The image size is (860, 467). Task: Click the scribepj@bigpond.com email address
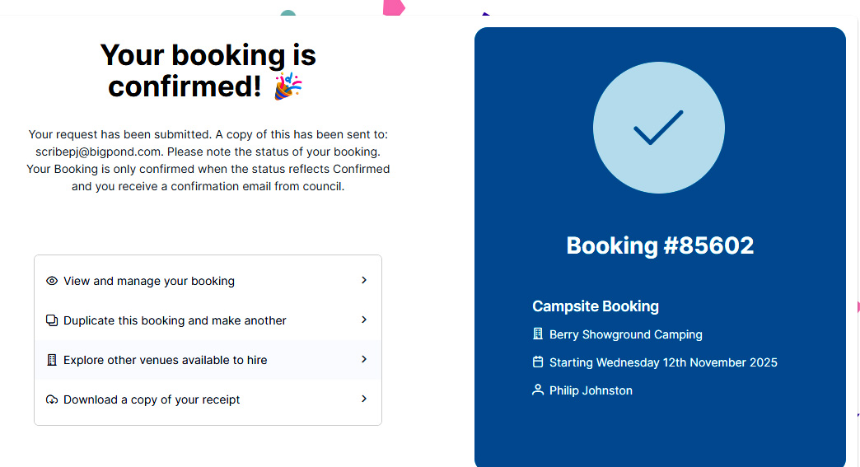pos(99,152)
